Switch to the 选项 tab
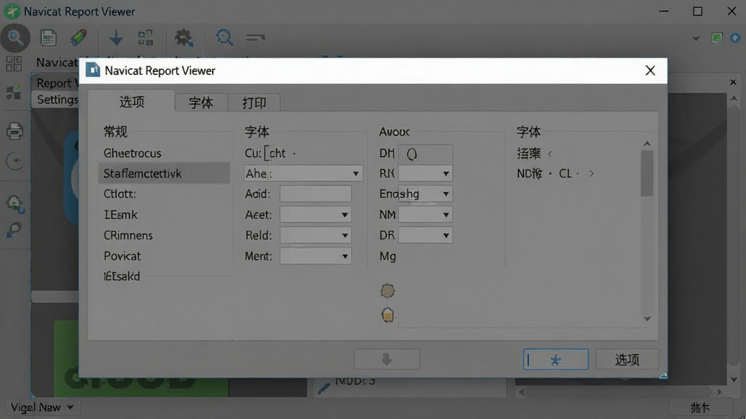 (132, 102)
